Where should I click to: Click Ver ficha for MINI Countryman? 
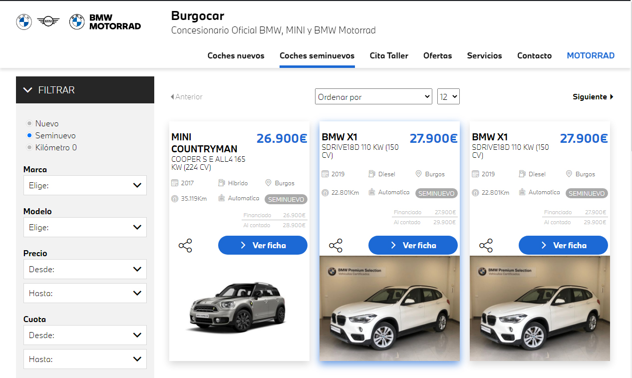pyautogui.click(x=263, y=245)
